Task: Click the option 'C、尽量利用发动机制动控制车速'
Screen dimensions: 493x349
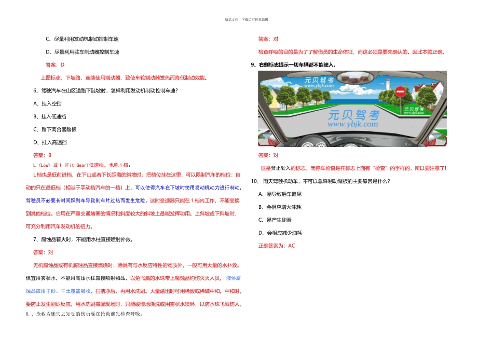Action: 82,39
